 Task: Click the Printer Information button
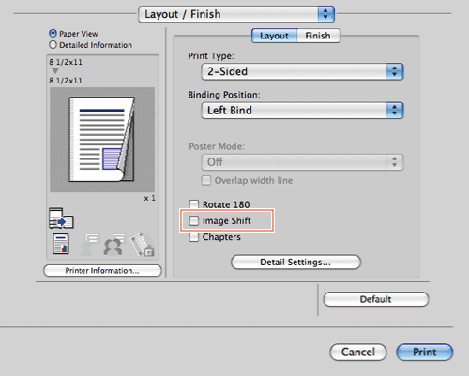102,271
